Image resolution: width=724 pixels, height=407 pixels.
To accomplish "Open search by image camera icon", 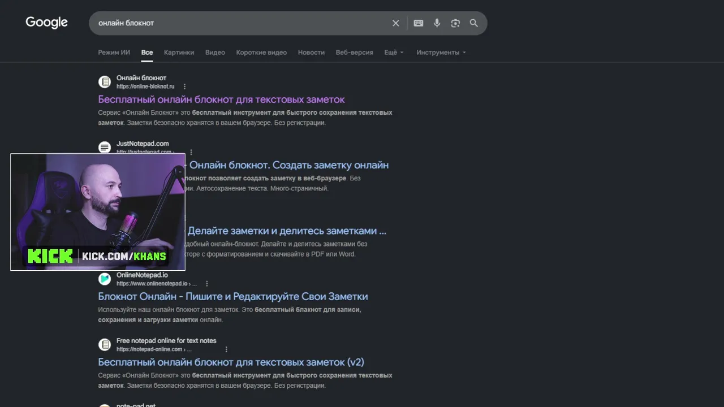I will [x=455, y=23].
